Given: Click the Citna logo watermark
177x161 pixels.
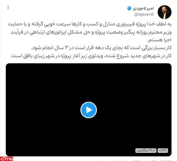Looking at the screenshot, I should click(6, 159).
